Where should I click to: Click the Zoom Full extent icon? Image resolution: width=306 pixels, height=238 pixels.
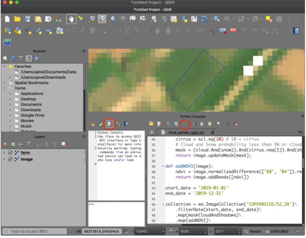(x=112, y=19)
